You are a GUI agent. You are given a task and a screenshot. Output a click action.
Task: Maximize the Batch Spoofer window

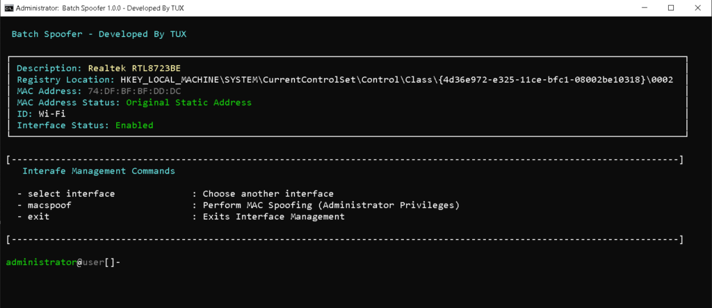[671, 8]
